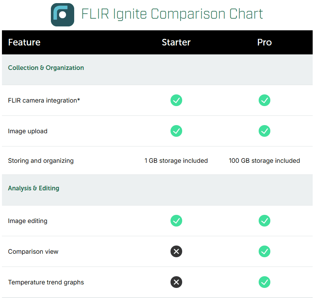Click the 1 GB storage included text
The image size is (315, 298).
click(176, 160)
